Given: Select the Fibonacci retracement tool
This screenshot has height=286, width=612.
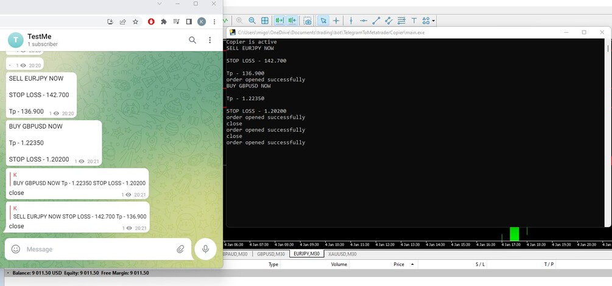Looking at the screenshot, I should pos(401,21).
